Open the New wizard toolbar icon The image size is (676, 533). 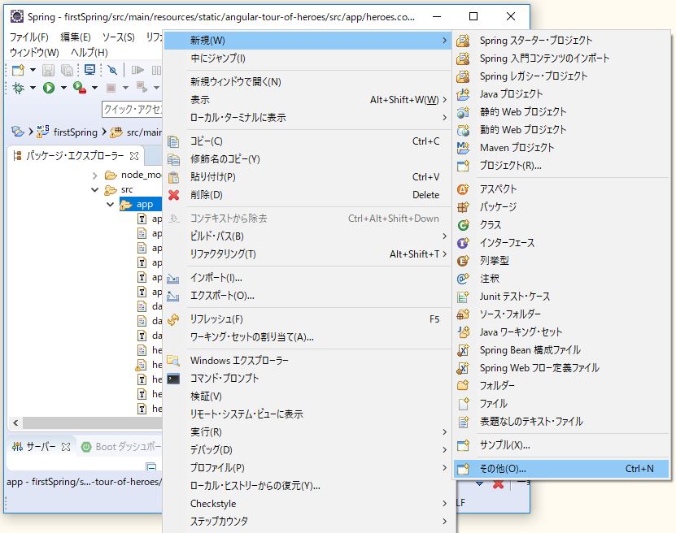pos(17,71)
